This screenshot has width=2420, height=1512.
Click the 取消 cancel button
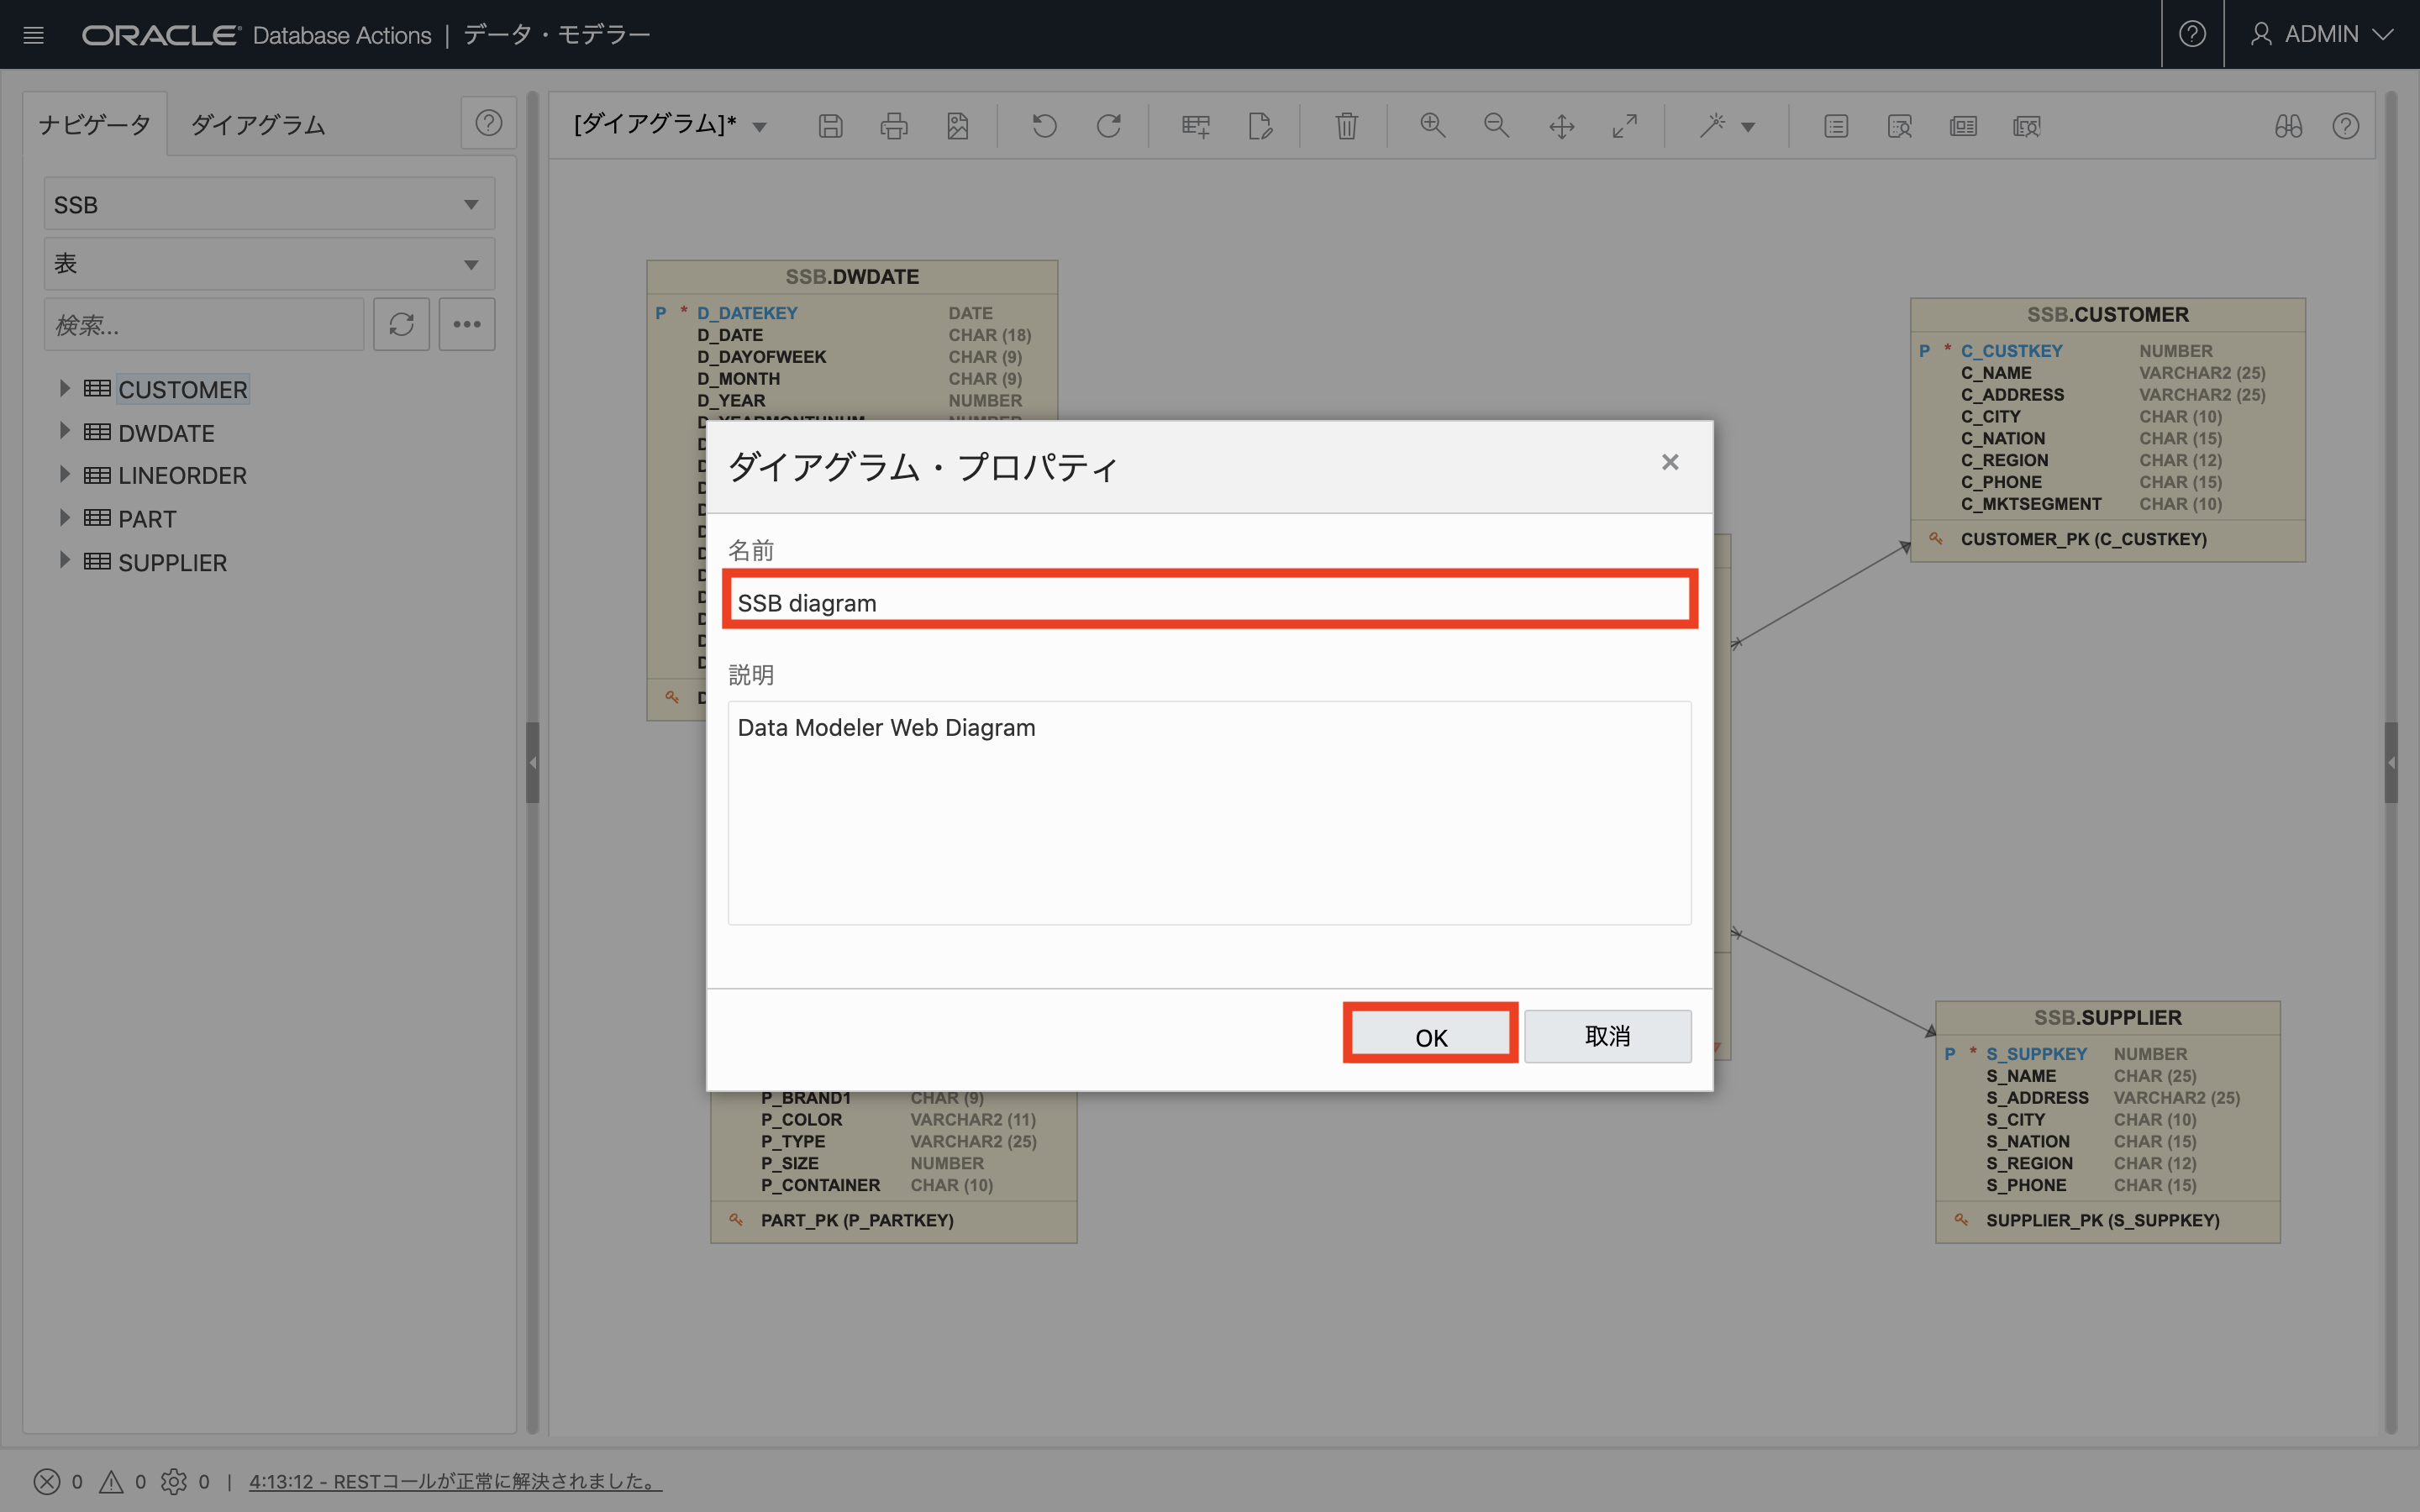pos(1607,1036)
